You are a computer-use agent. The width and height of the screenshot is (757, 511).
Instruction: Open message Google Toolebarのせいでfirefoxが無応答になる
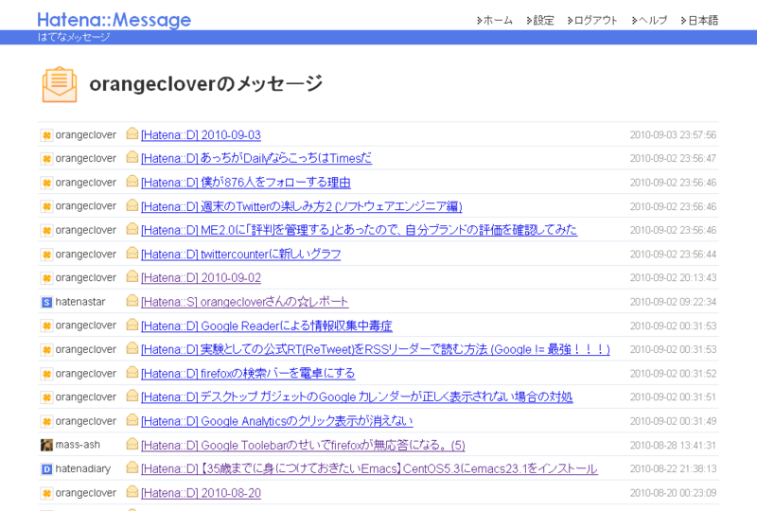[x=303, y=445]
